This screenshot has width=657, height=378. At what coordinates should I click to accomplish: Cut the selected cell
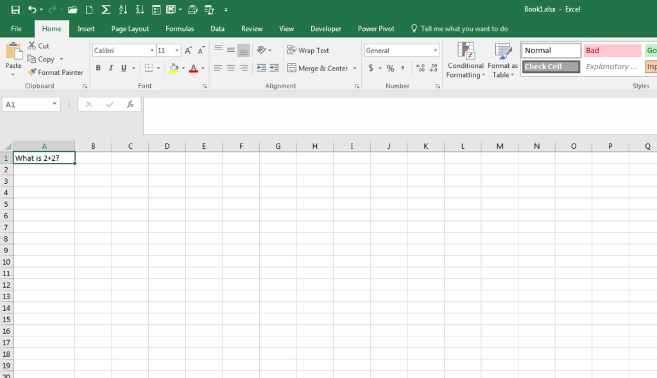(x=38, y=45)
